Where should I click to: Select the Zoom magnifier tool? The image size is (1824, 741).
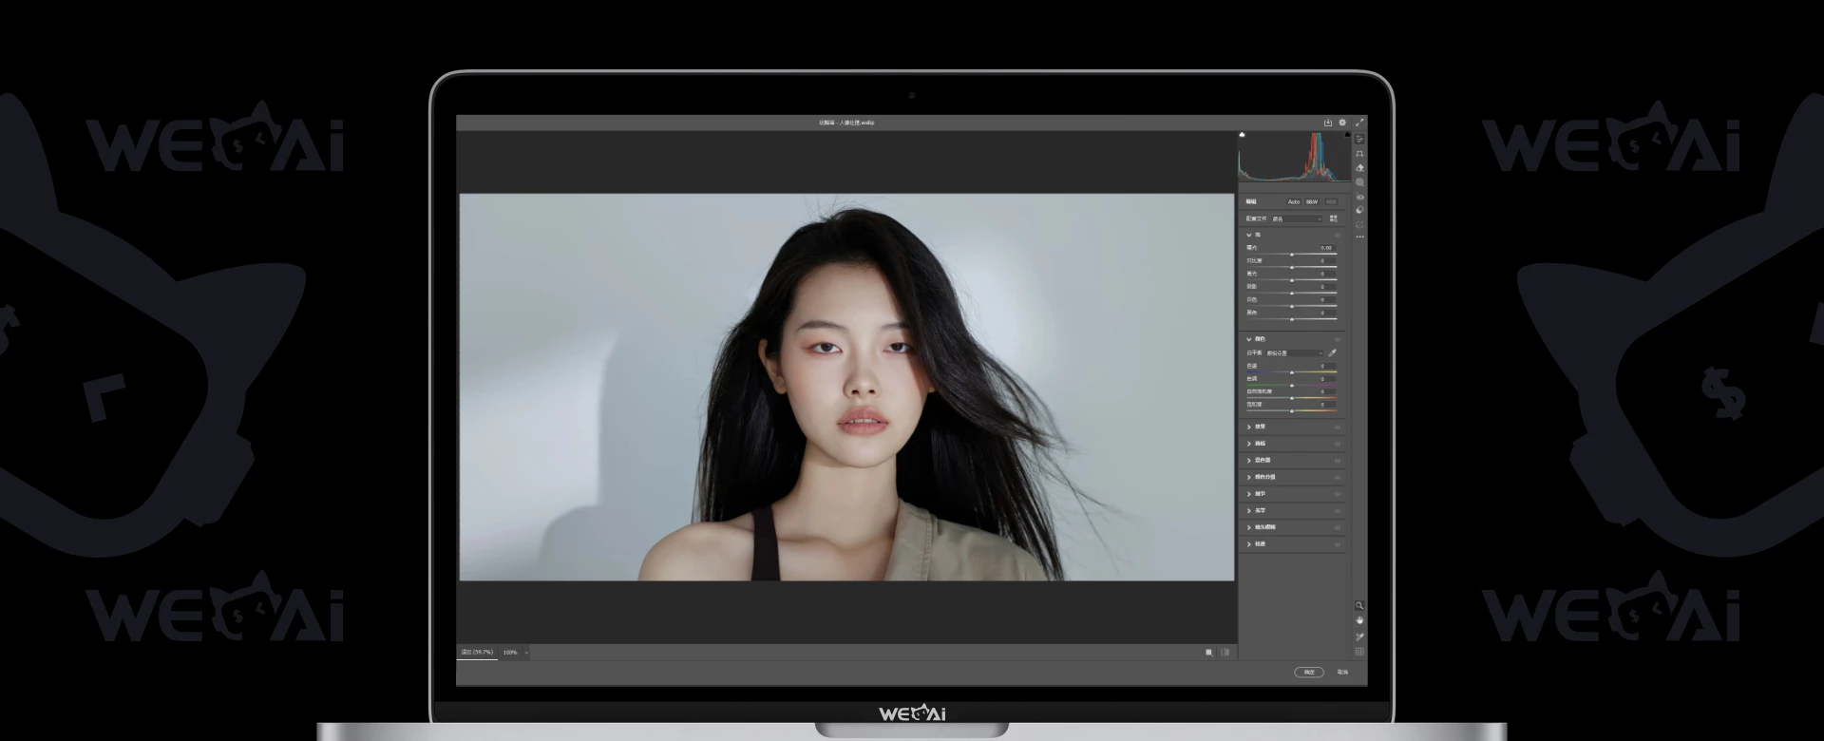click(1359, 605)
